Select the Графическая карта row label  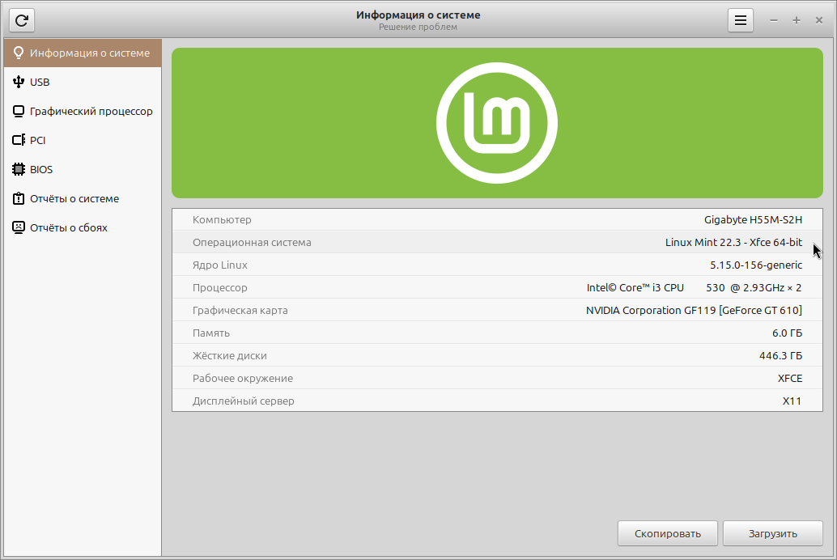240,310
